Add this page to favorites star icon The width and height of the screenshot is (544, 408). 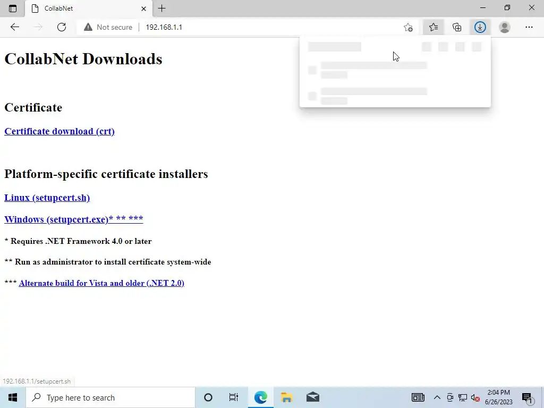(409, 27)
